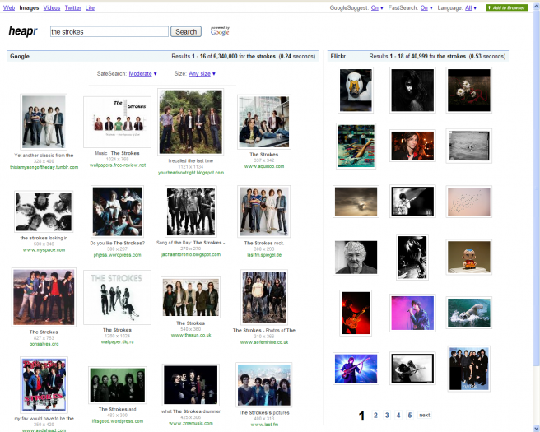This screenshot has height=432, width=540.
Task: Click the heapr logo
Action: 23,31
